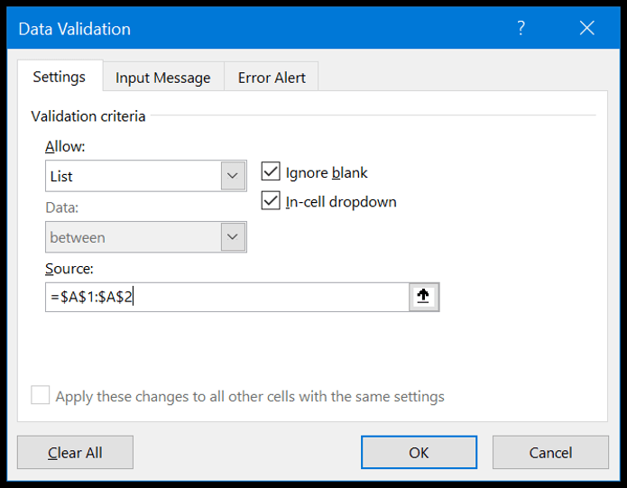Open help with the question mark icon
The height and width of the screenshot is (488, 627).
click(x=521, y=28)
